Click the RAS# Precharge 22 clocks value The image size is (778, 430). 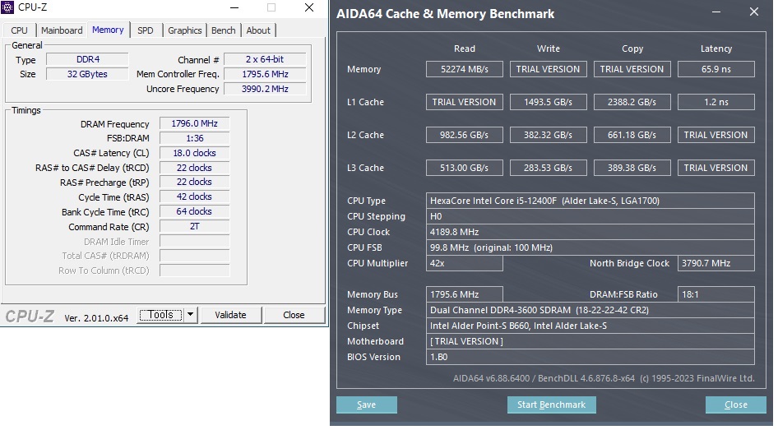pyautogui.click(x=194, y=182)
